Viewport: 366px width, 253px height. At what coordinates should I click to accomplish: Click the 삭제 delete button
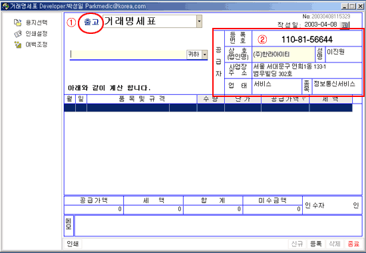point(335,244)
